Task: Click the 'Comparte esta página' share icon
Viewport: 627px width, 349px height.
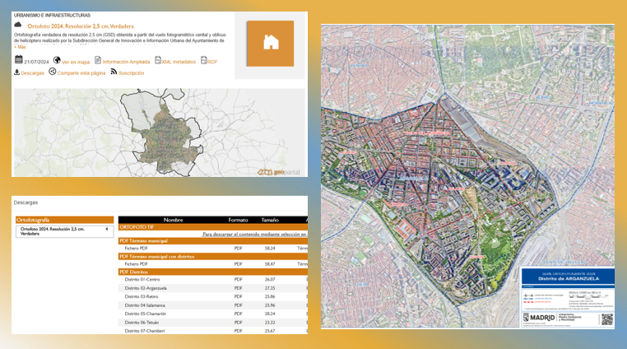Action: [x=53, y=72]
